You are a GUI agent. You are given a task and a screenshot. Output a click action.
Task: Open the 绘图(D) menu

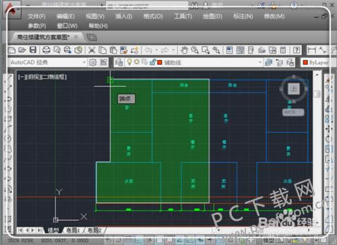point(212,16)
